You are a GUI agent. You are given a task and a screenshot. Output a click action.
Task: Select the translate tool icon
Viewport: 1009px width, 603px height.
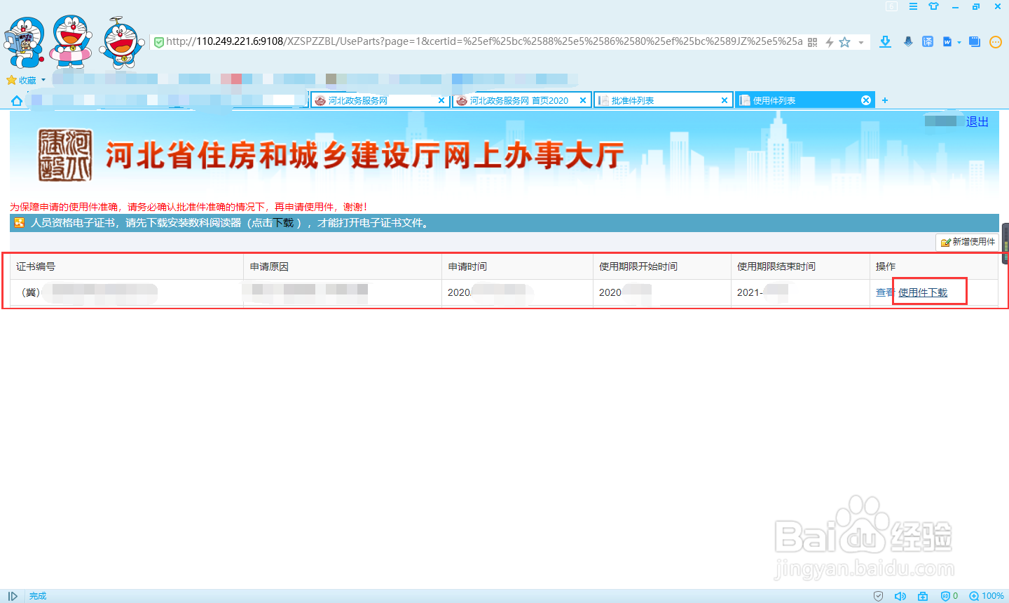(x=927, y=41)
